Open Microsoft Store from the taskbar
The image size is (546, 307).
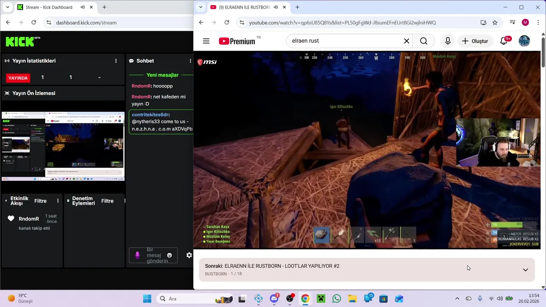point(383,298)
